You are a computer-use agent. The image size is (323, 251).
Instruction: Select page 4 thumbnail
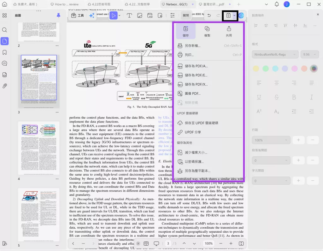pyautogui.click(x=39, y=148)
